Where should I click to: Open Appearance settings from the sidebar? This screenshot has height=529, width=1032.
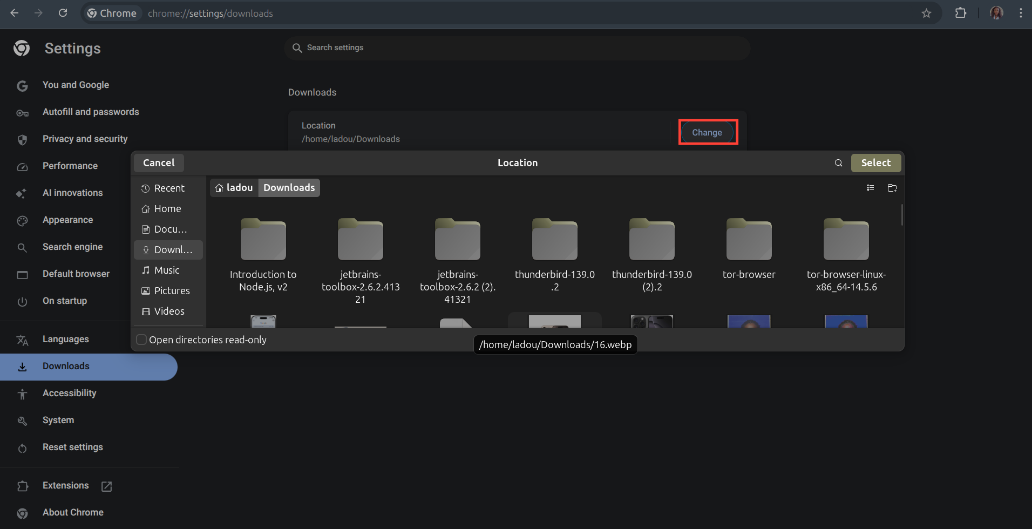pos(67,220)
